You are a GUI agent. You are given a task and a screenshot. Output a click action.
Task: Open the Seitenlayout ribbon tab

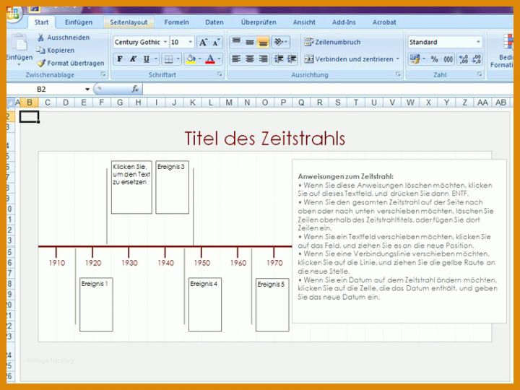click(129, 22)
